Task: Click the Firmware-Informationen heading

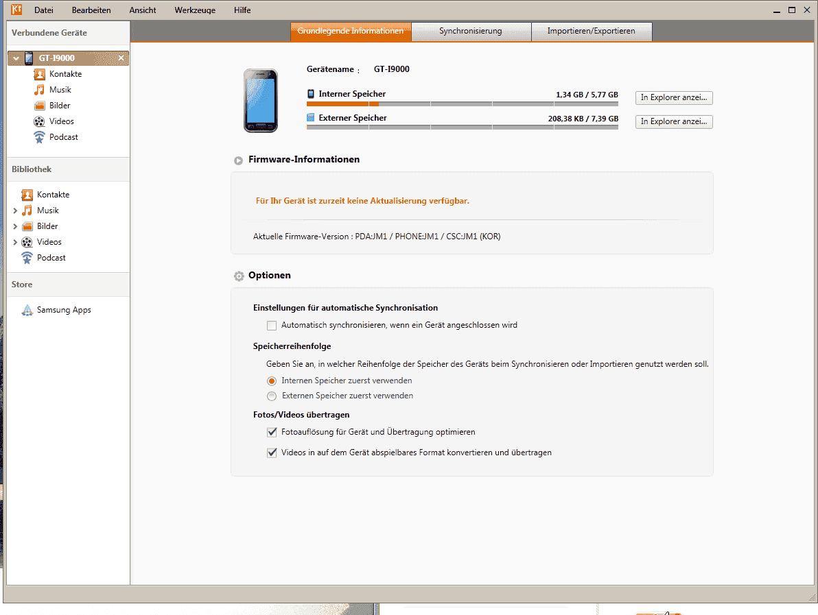Action: point(304,160)
